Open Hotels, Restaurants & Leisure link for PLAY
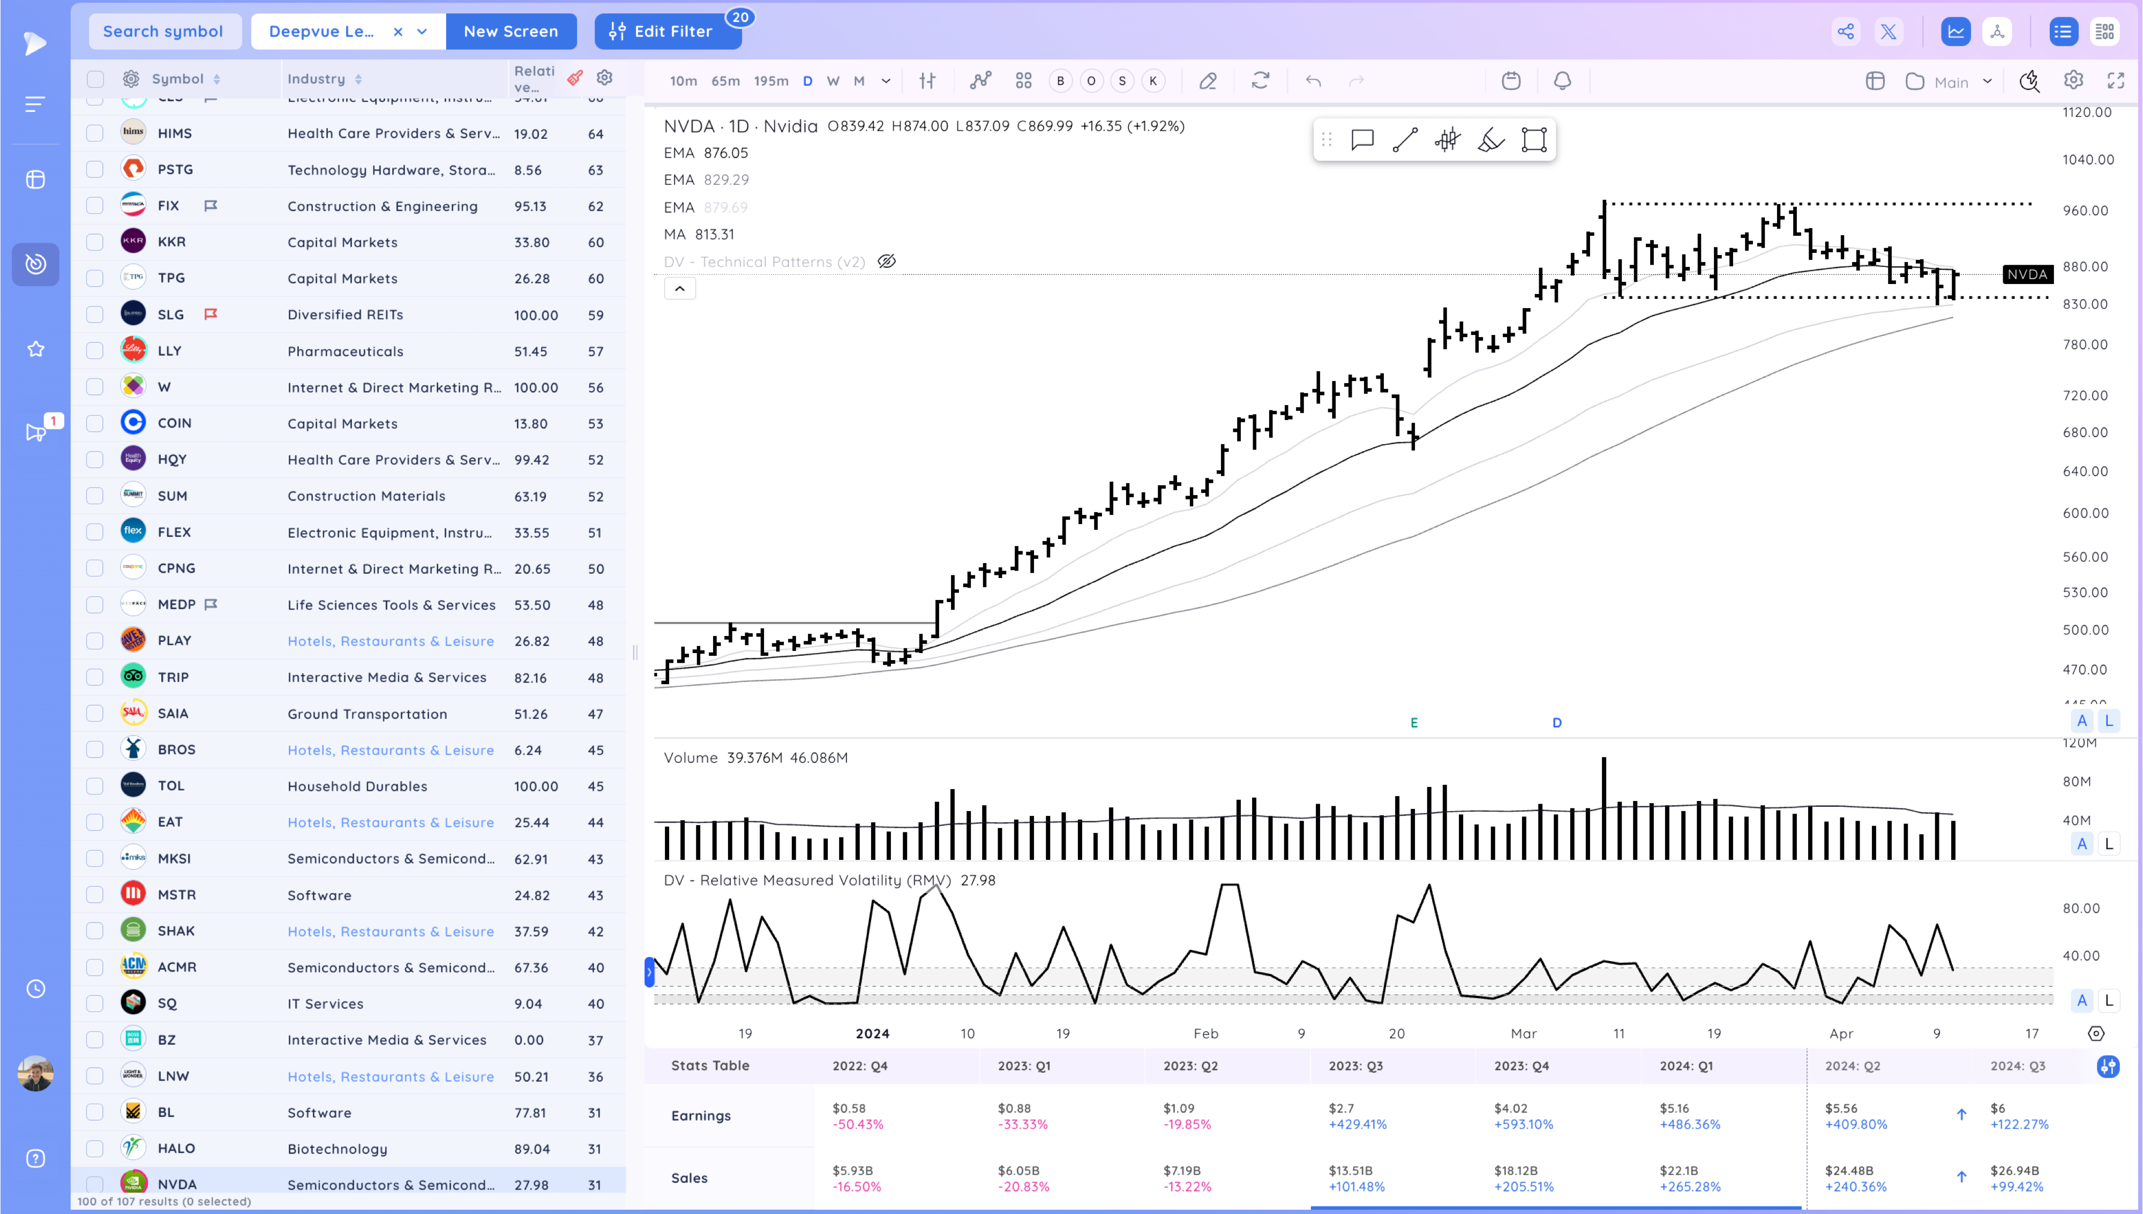The width and height of the screenshot is (2143, 1214). point(390,641)
